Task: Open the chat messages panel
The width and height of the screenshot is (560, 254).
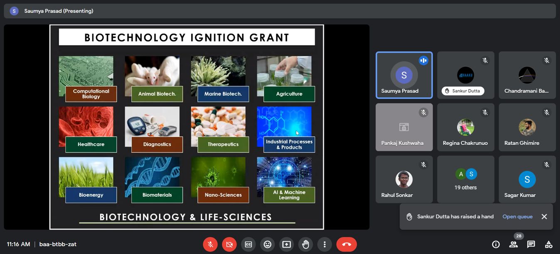Action: click(531, 244)
